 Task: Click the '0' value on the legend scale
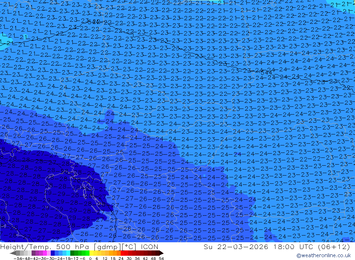click(90, 259)
